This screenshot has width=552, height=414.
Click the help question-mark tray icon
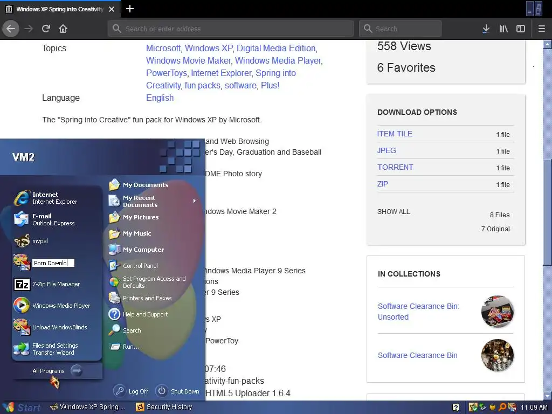click(x=456, y=408)
